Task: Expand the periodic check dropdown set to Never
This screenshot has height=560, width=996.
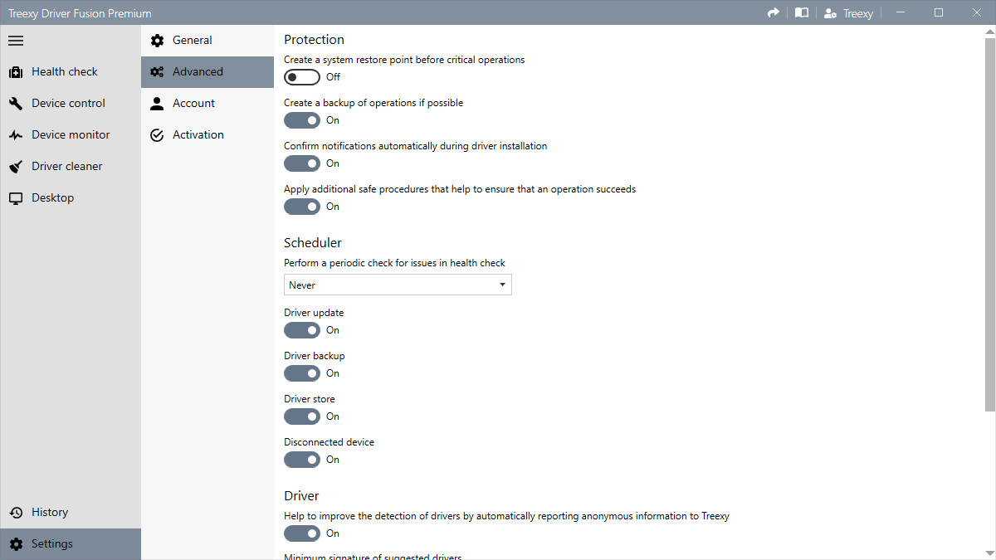Action: click(398, 285)
